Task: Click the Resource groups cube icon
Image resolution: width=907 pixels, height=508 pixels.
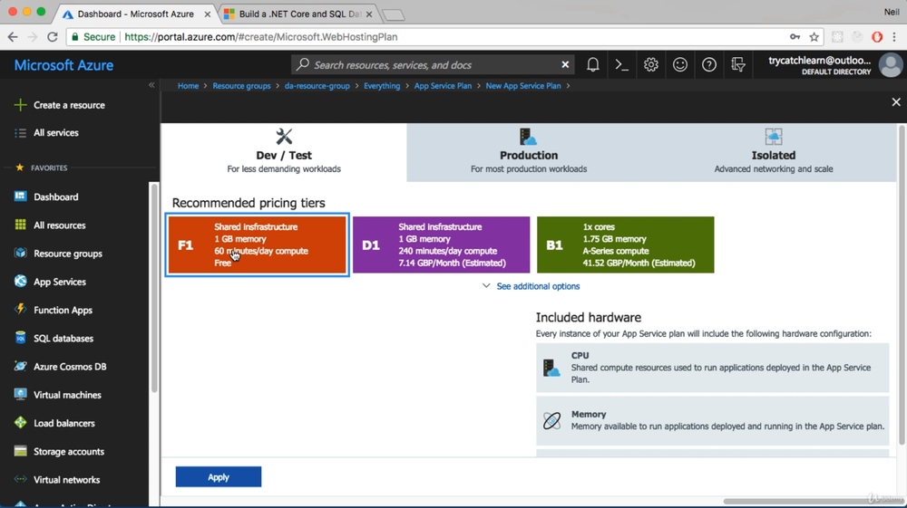Action: pos(20,253)
